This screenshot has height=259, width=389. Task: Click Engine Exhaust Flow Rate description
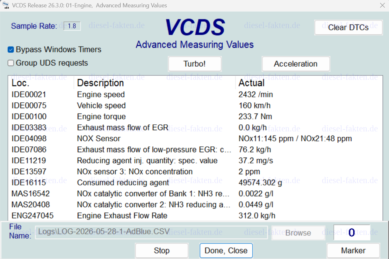pos(122,216)
